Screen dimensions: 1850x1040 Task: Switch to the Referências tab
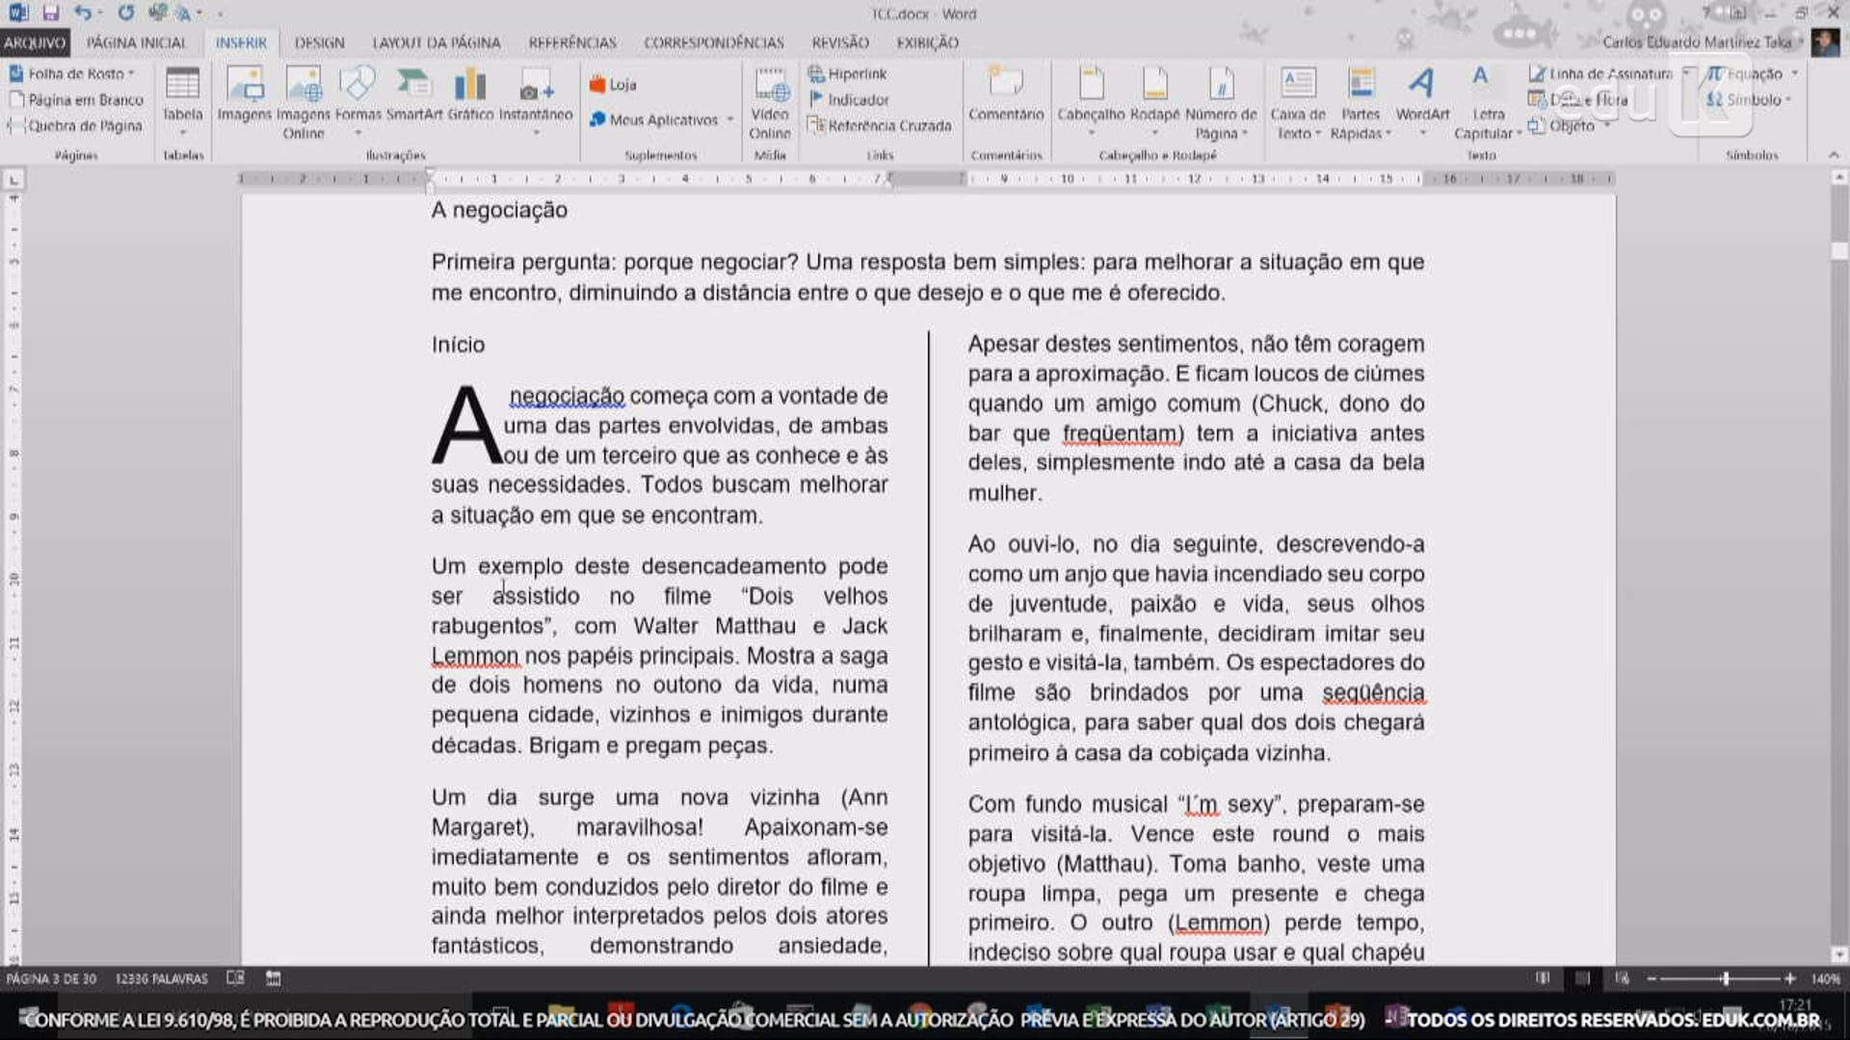[x=571, y=42]
